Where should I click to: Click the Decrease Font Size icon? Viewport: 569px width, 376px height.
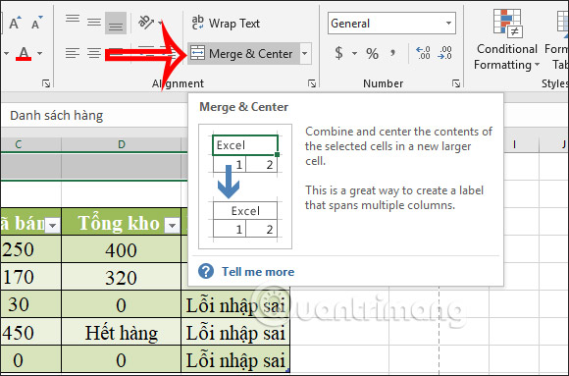click(x=37, y=23)
